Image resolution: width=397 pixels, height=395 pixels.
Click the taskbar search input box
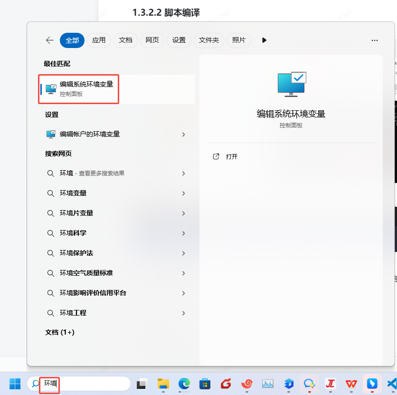pos(79,384)
